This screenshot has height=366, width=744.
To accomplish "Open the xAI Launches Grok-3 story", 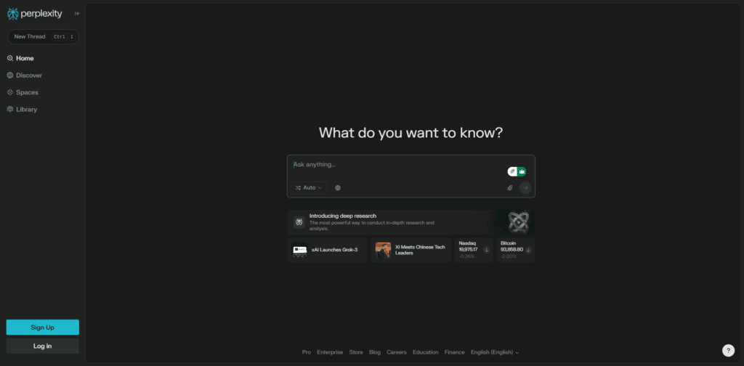I will [x=328, y=251].
